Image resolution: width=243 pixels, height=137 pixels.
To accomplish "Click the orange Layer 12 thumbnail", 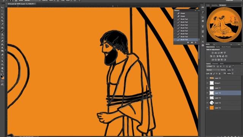I will point(212,108).
